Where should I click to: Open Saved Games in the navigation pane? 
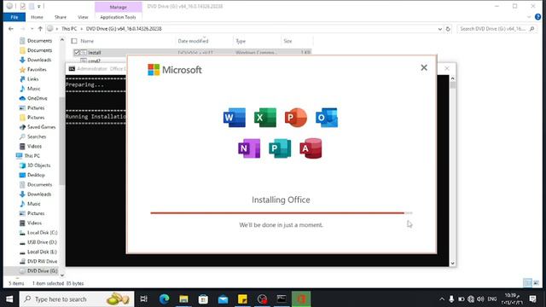pos(41,127)
